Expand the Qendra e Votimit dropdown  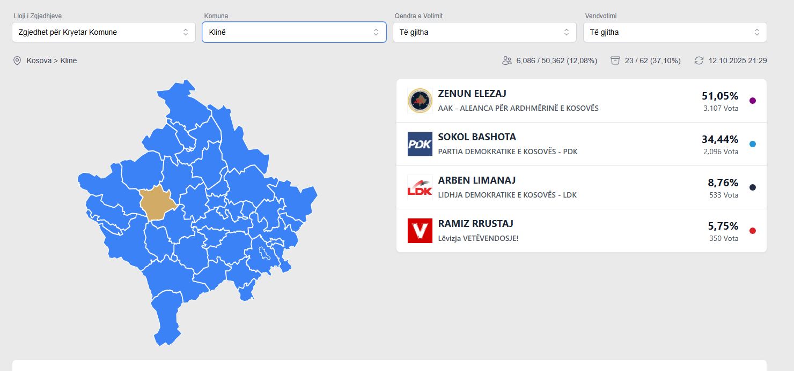coord(484,32)
